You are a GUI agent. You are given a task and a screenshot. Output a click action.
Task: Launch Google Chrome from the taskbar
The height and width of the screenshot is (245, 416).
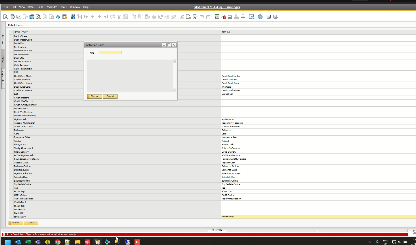point(57,242)
